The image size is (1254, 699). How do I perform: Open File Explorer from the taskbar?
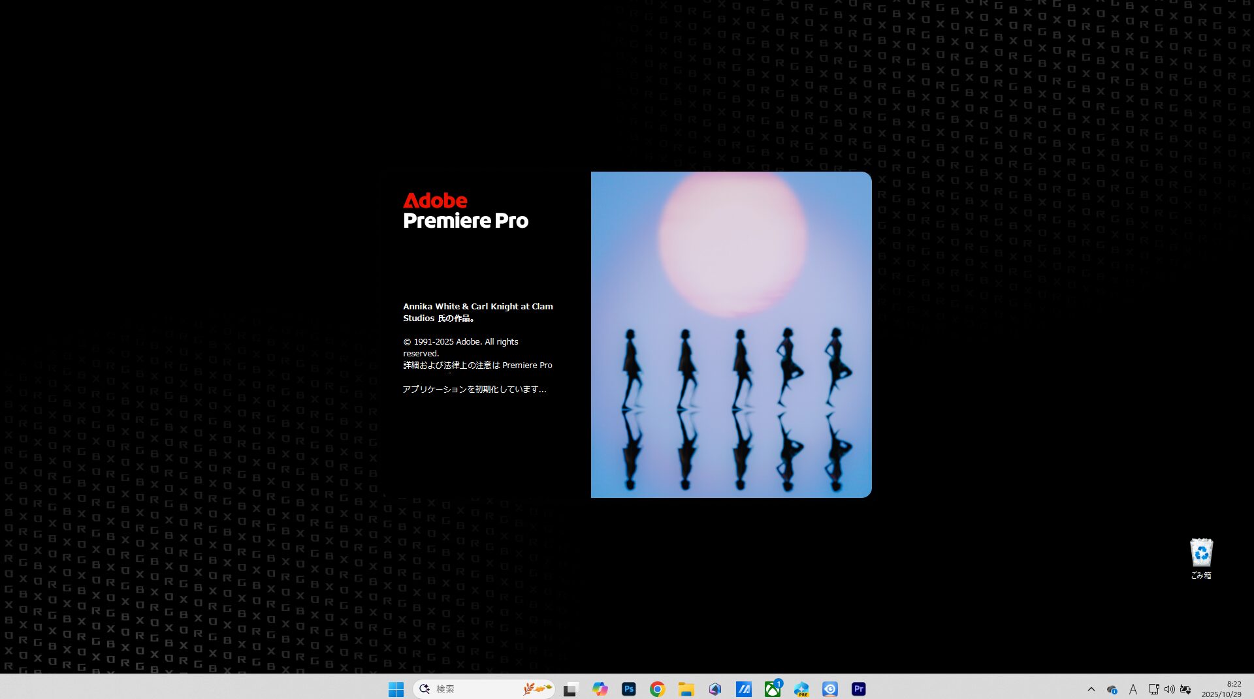click(x=686, y=689)
